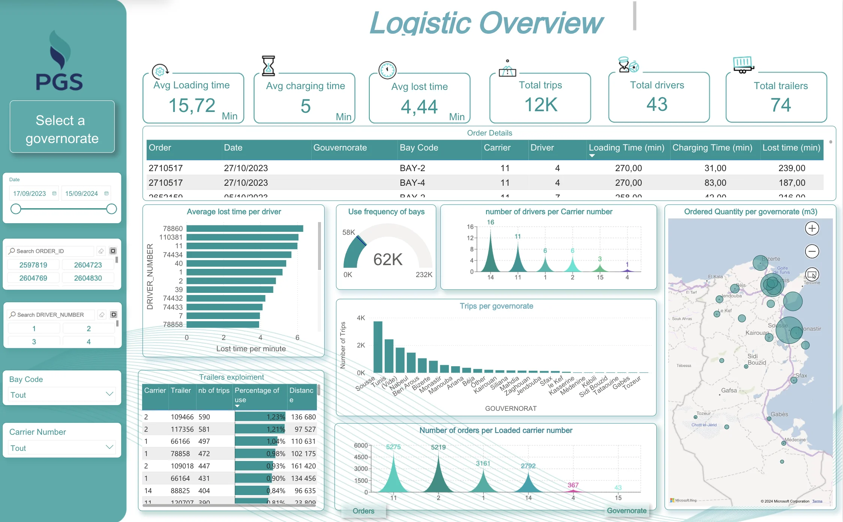Sort by Loading Time (min) column header

626,148
